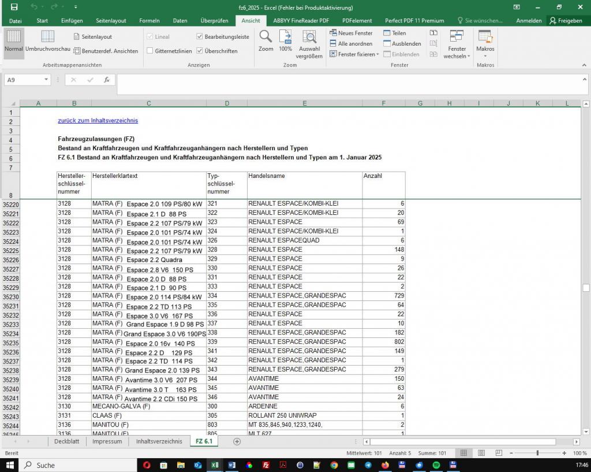Open the Daten ribbon tab
Viewport: 591px width, 472px height.
(180, 21)
